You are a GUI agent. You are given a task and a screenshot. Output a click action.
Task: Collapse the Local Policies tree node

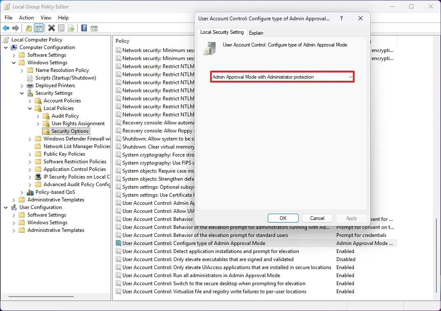coord(30,108)
